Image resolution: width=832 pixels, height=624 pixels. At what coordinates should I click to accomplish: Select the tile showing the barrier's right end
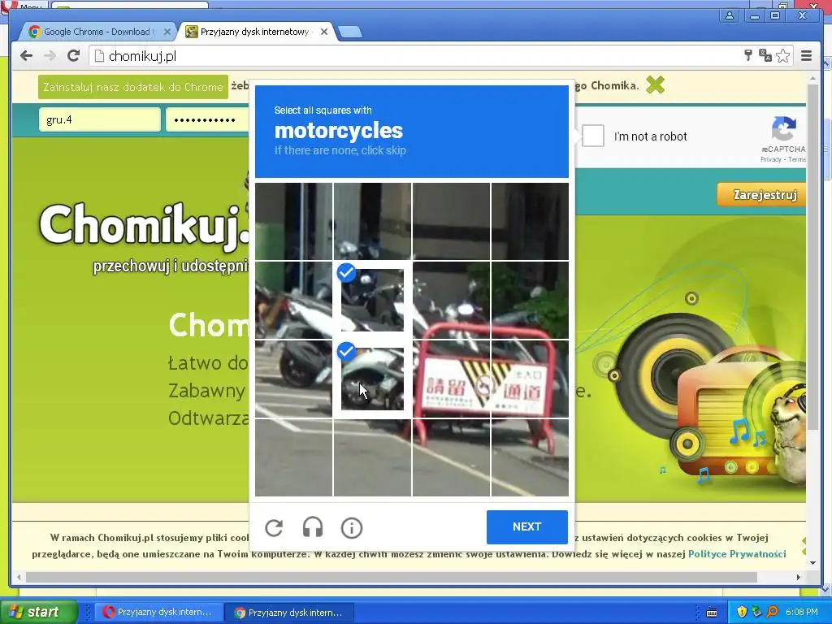[x=530, y=379]
